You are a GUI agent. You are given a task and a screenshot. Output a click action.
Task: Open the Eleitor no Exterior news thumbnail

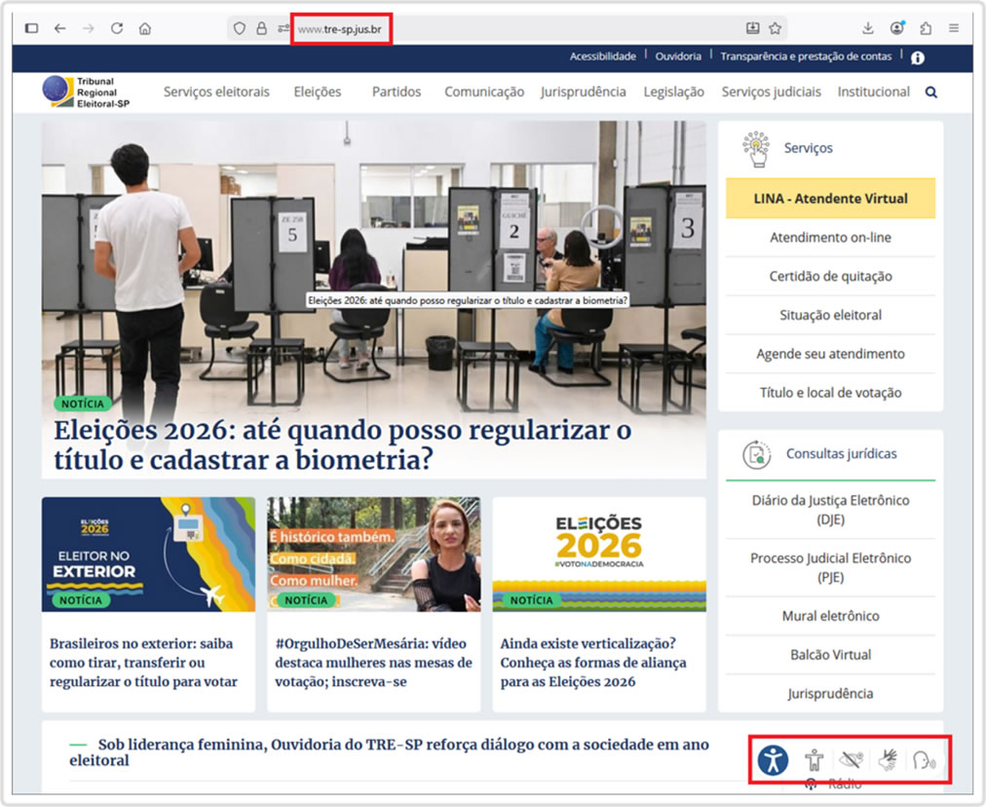point(148,554)
